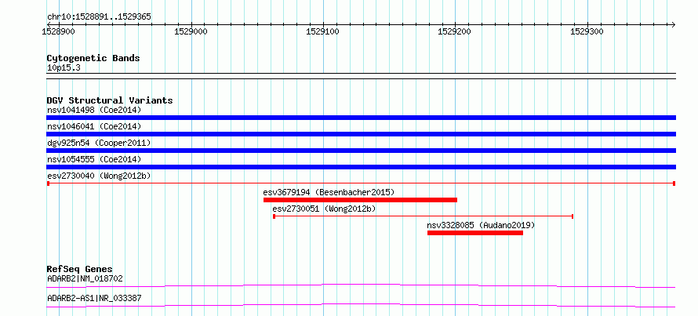Click the nsv1054555 (Coe2014) blue variant bar
This screenshot has height=316, width=698.
(361, 167)
